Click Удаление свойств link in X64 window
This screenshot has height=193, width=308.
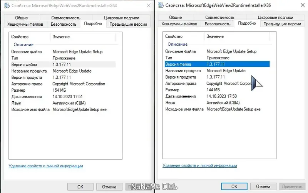click(46, 166)
